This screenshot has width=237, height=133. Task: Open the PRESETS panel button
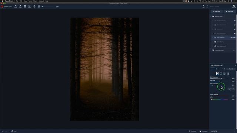point(214,131)
